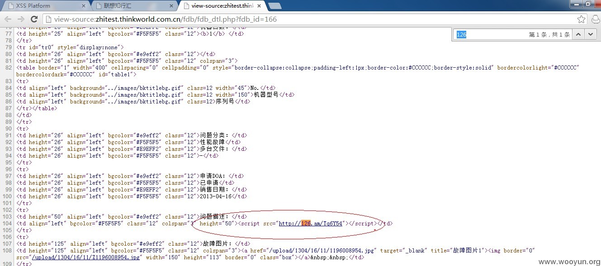Click the </script> closing tag text
Viewport: 601px width, 266px height.
coord(362,224)
